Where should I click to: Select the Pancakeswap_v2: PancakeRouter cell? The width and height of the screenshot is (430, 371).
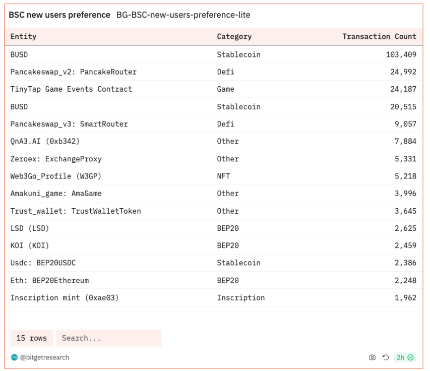(x=73, y=72)
